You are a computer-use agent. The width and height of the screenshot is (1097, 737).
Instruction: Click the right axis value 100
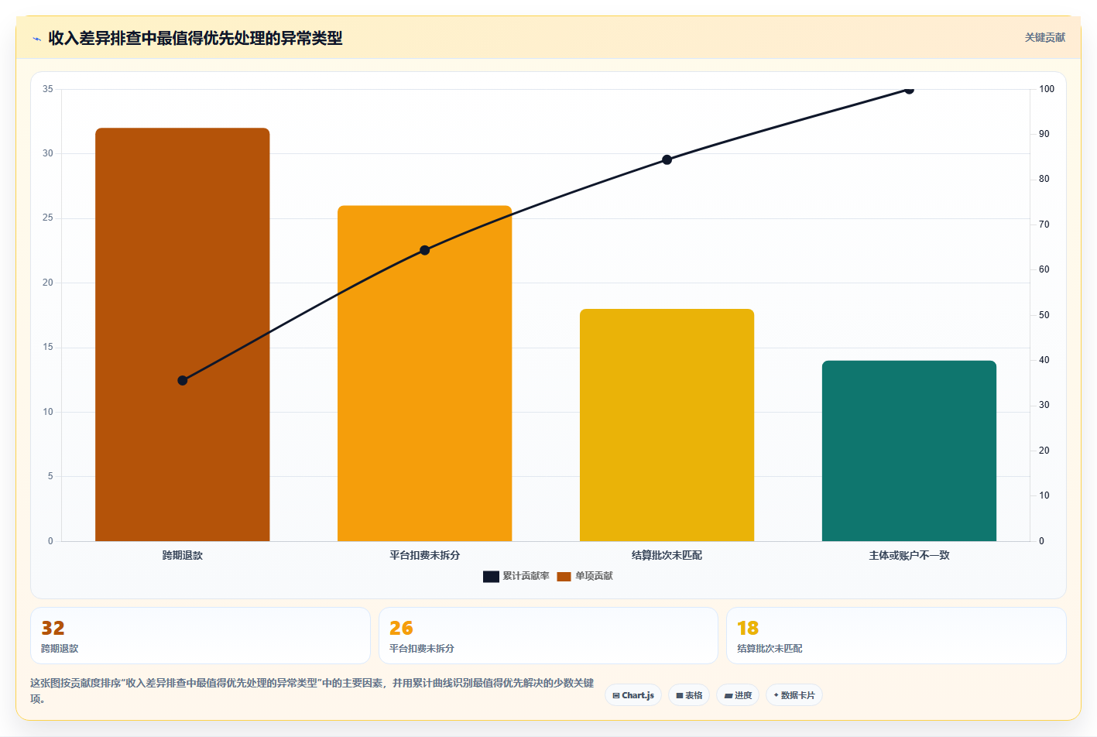tap(1047, 89)
